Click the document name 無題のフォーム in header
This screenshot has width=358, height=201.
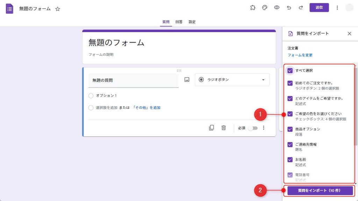point(35,9)
